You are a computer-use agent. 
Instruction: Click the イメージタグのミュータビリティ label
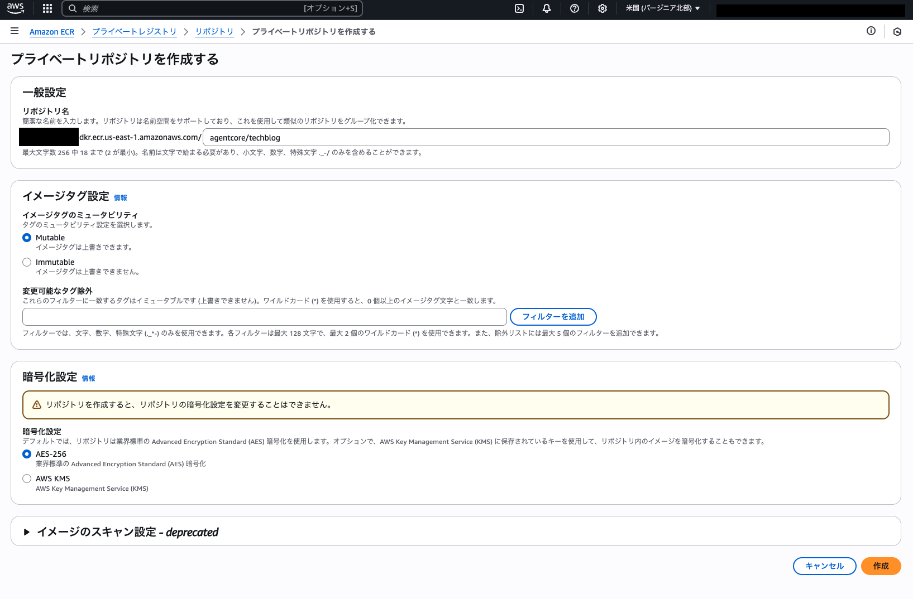pos(80,215)
